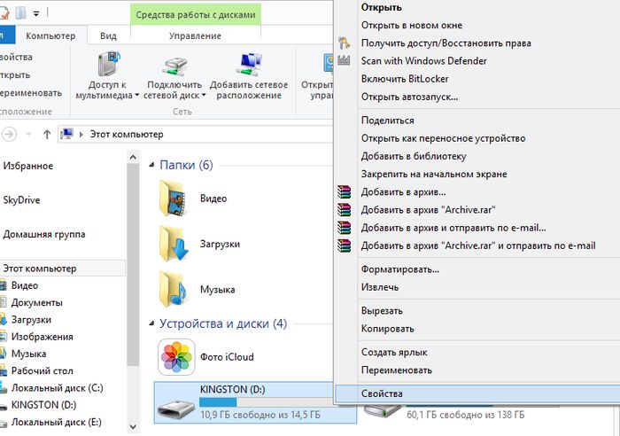
Task: Switch to the 'Вид' ribbon tab
Action: (108, 36)
